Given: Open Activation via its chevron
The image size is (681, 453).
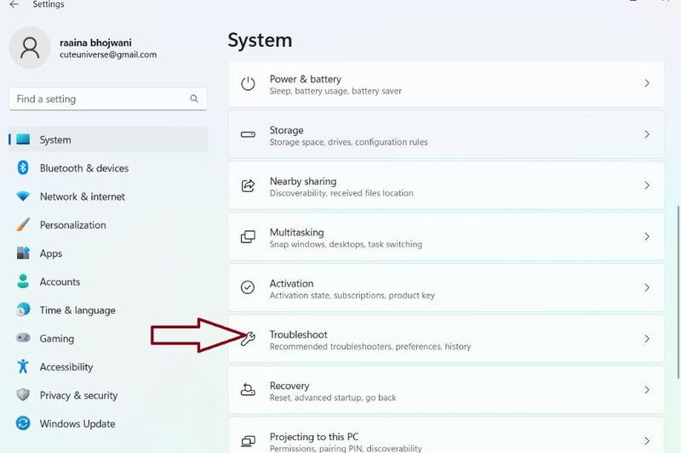Looking at the screenshot, I should click(x=647, y=288).
